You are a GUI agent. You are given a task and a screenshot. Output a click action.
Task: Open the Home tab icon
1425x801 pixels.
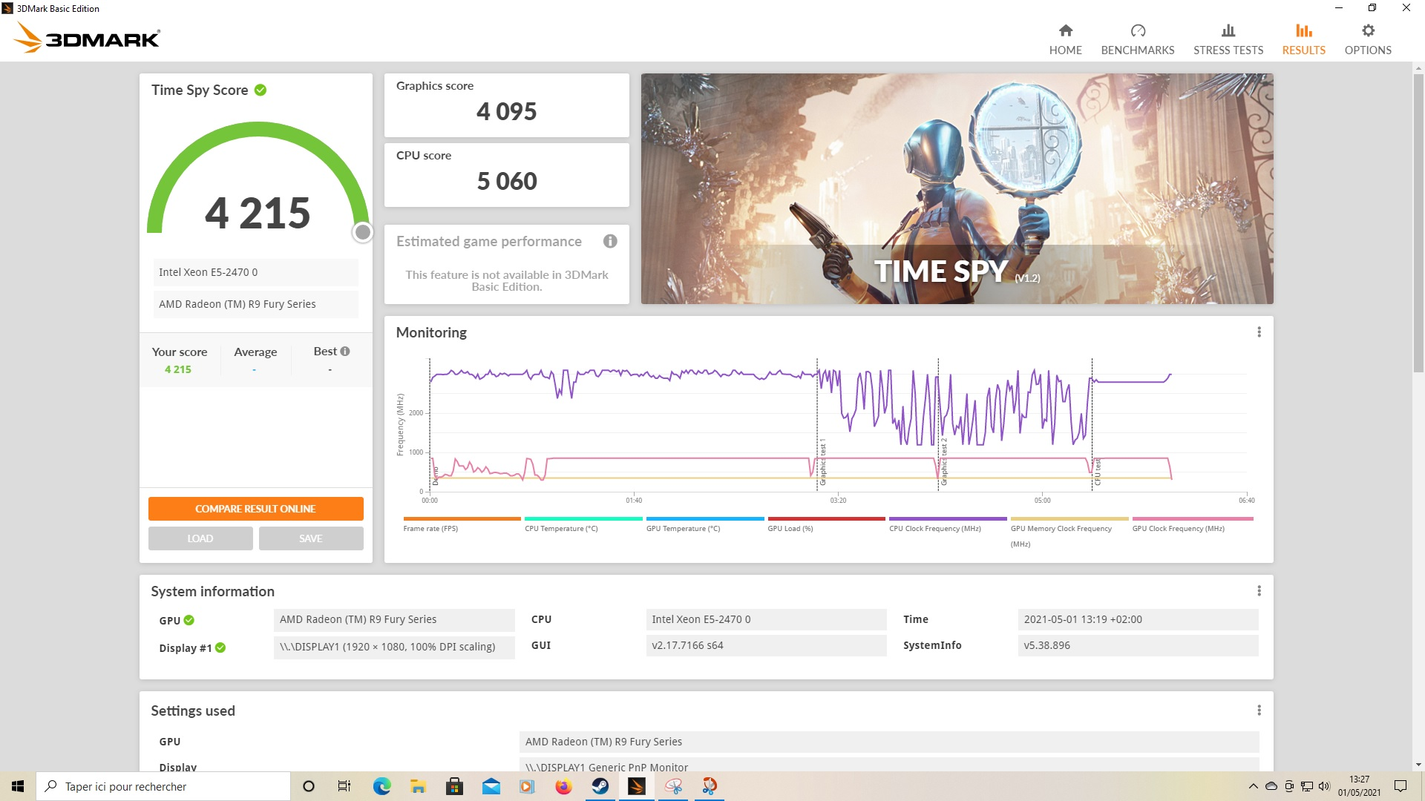pos(1065,31)
